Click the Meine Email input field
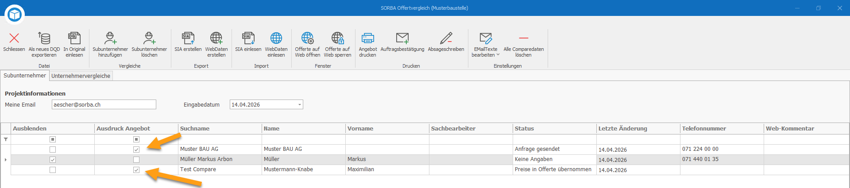This screenshot has width=850, height=188. point(104,105)
